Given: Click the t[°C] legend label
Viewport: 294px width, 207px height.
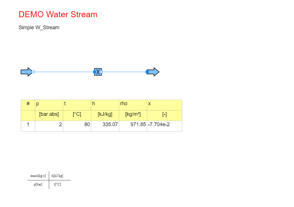Looking at the screenshot, I should (57, 184).
